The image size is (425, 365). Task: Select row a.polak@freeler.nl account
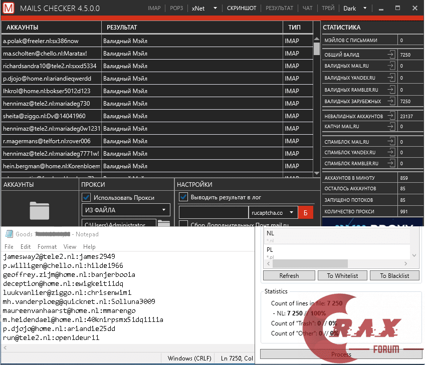pos(157,41)
